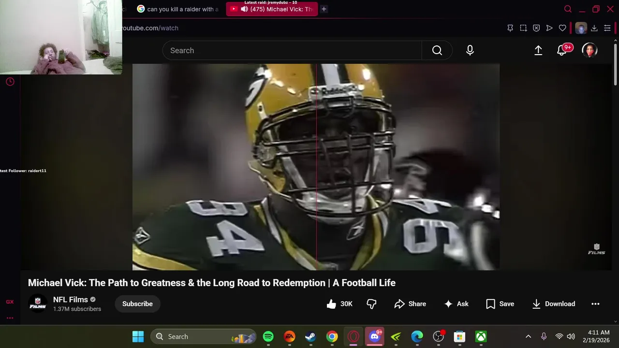Click the 1.37M subscribers text

pos(77,309)
